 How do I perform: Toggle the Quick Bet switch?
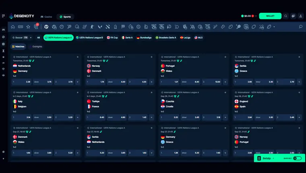(x=298, y=158)
